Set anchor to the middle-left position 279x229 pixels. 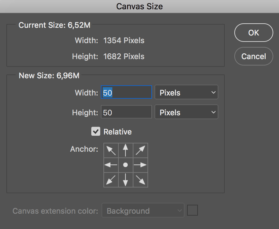[111, 165]
